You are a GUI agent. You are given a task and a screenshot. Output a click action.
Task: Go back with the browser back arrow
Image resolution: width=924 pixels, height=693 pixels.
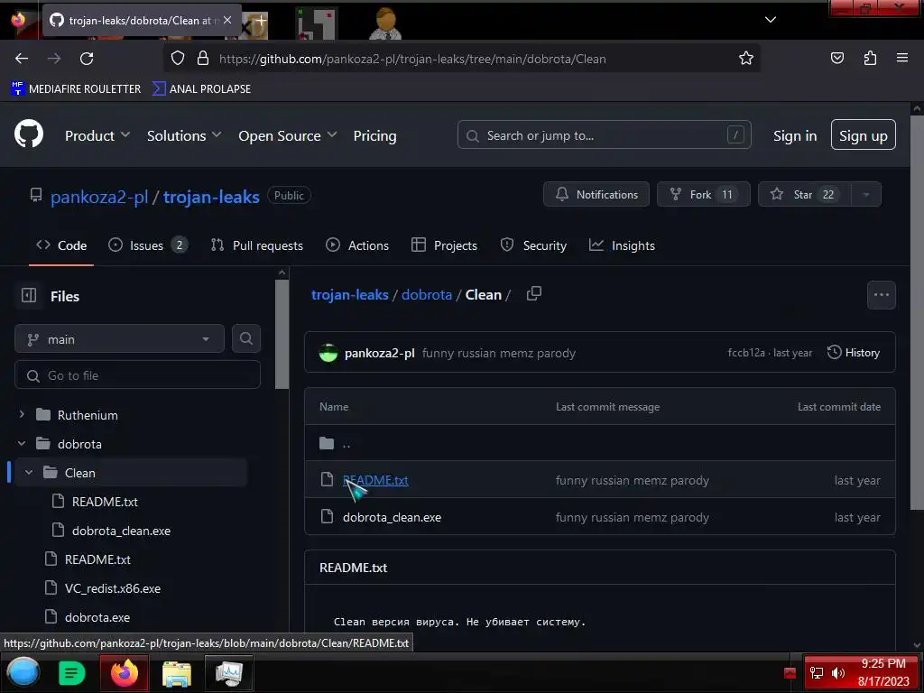point(22,59)
